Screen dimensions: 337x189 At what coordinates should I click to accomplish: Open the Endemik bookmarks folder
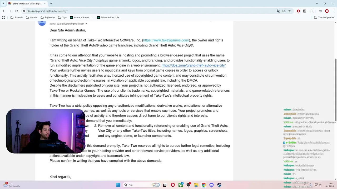[17, 18]
